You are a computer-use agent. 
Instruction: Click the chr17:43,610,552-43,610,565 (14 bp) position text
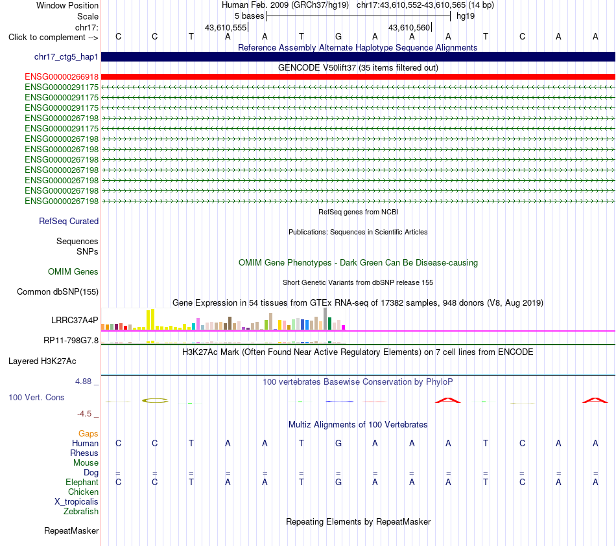point(425,5)
